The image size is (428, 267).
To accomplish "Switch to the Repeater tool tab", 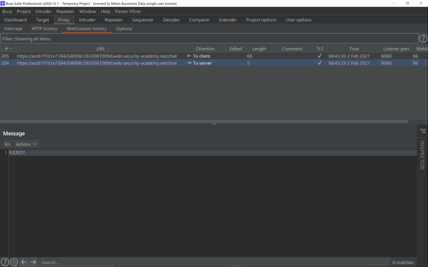I will coord(113,20).
